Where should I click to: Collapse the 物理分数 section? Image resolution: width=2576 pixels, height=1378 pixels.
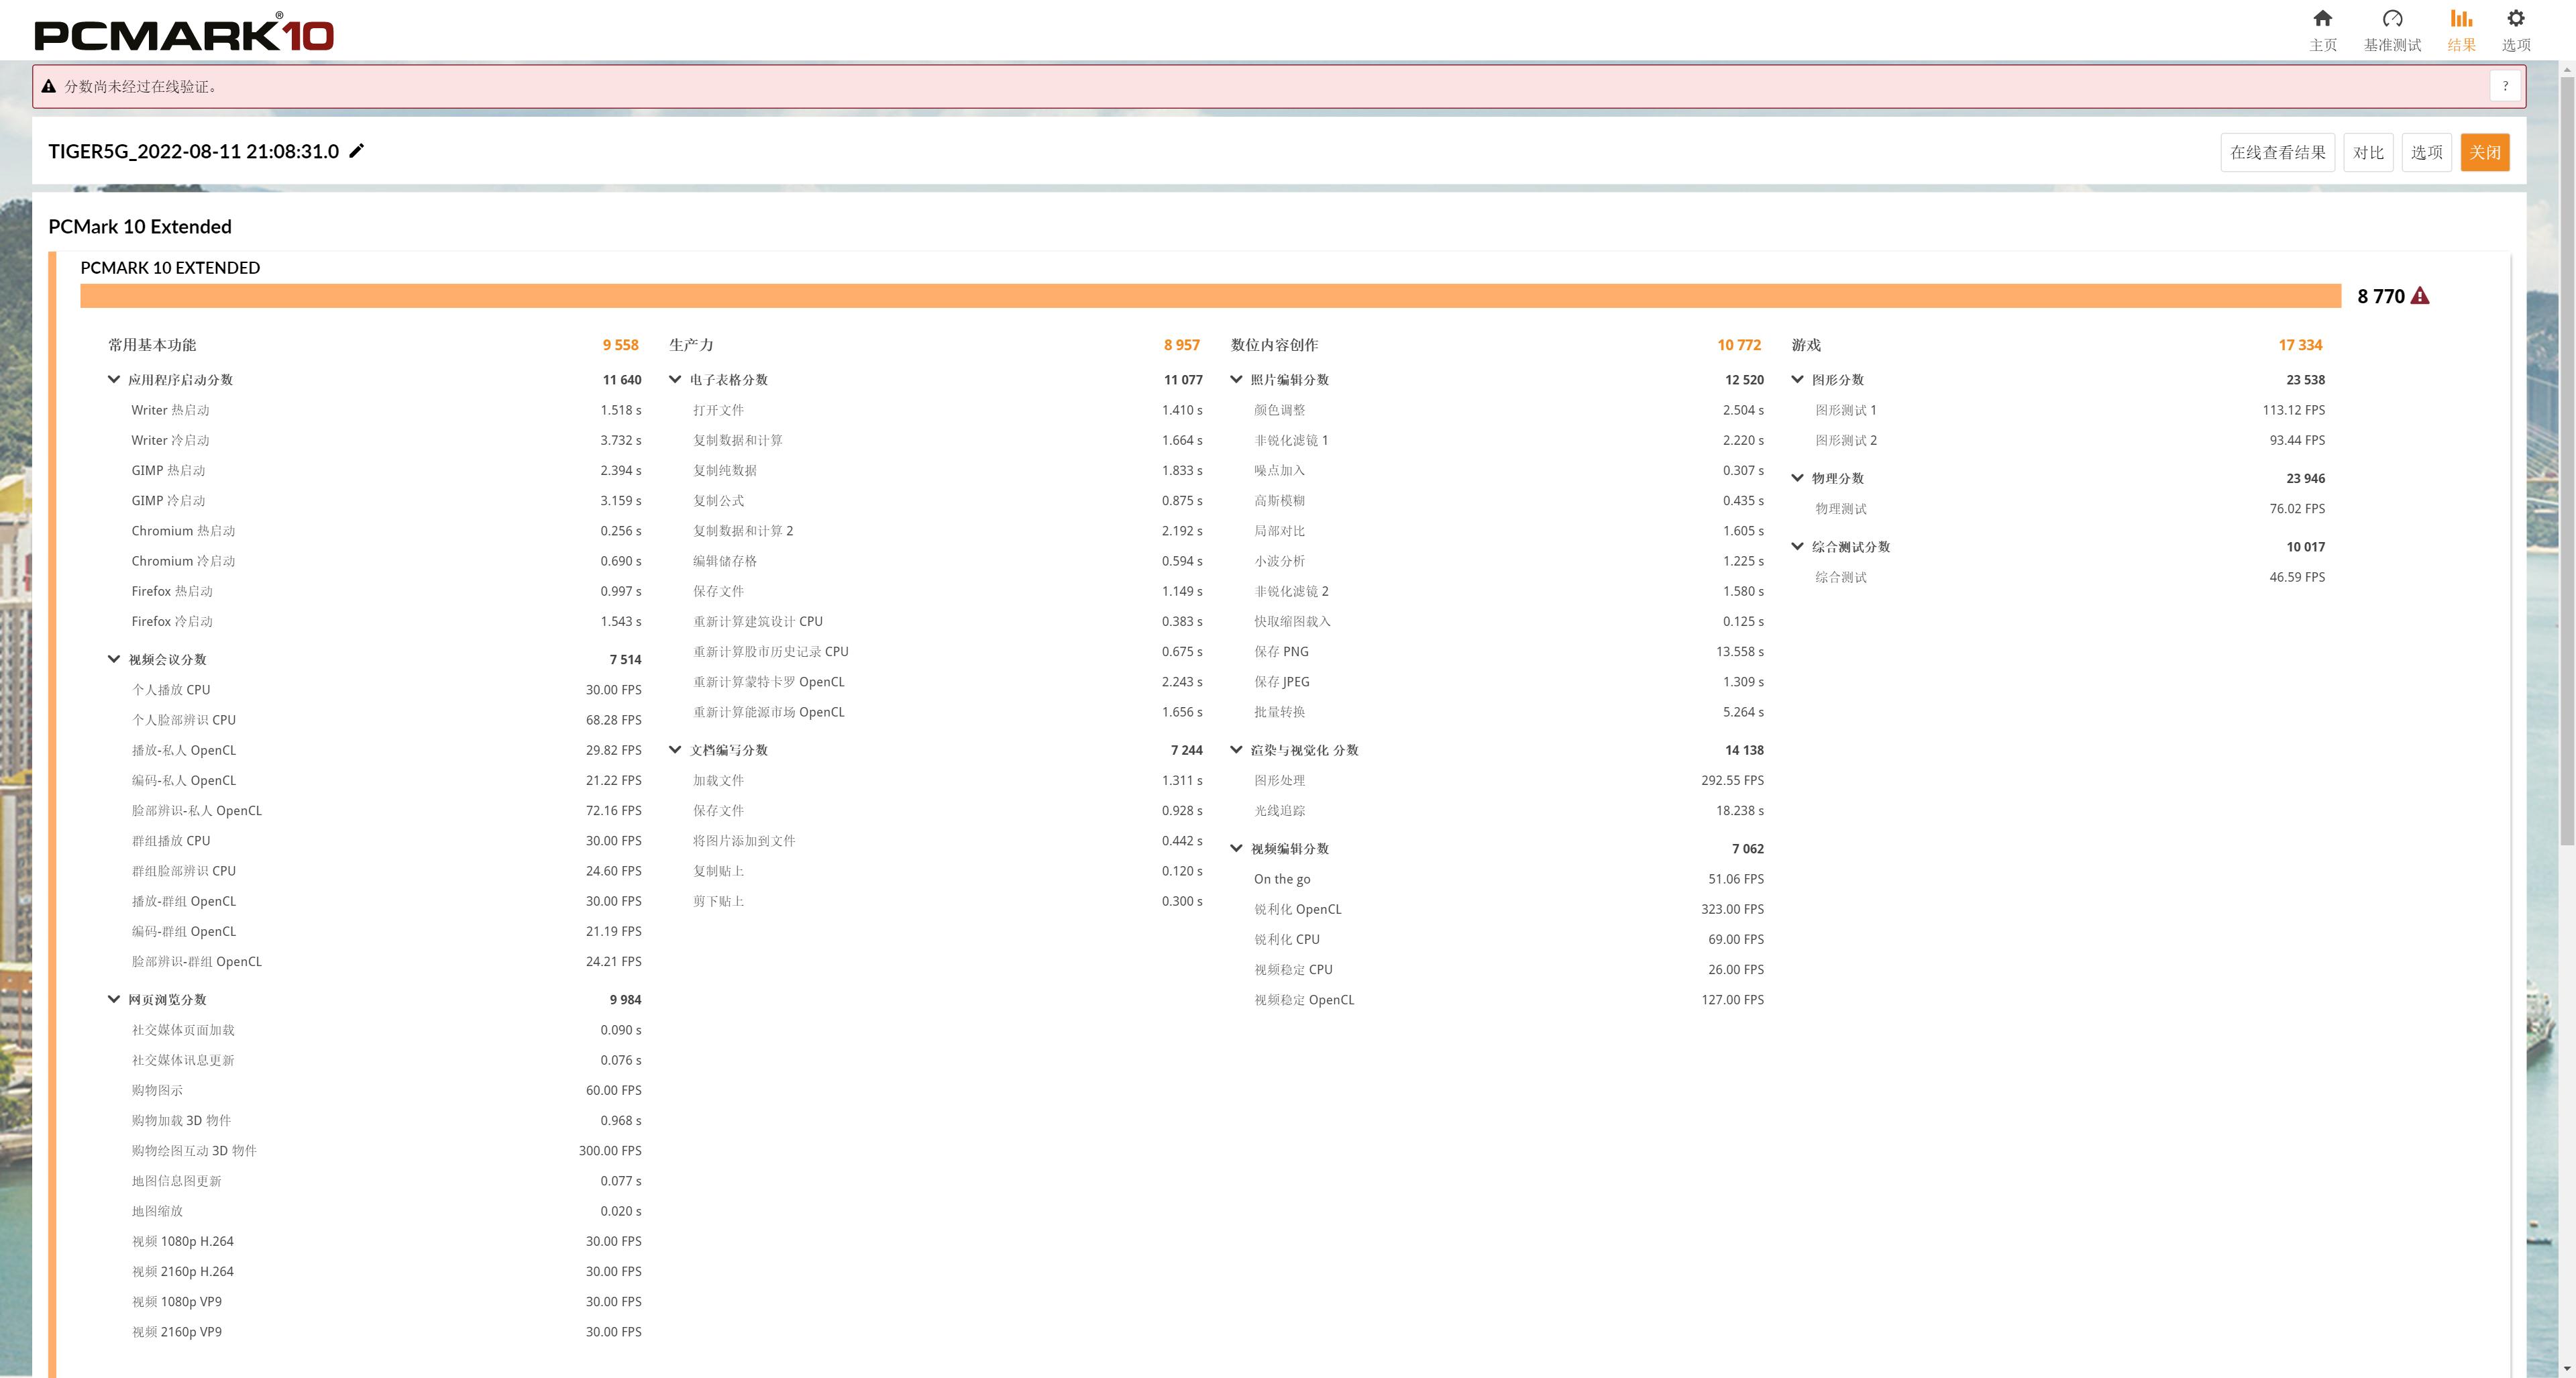[1797, 478]
